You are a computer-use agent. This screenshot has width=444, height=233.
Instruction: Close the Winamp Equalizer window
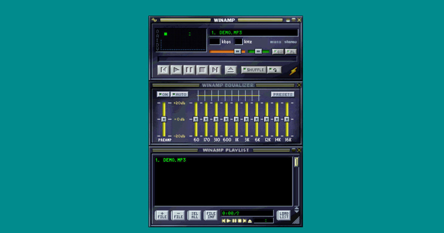pyautogui.click(x=299, y=85)
